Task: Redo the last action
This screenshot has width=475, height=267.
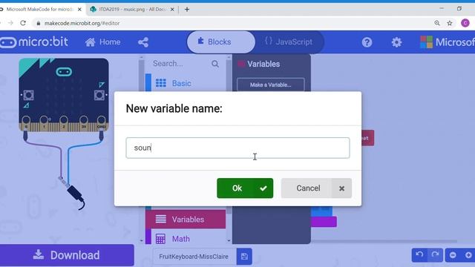Action: point(436,255)
